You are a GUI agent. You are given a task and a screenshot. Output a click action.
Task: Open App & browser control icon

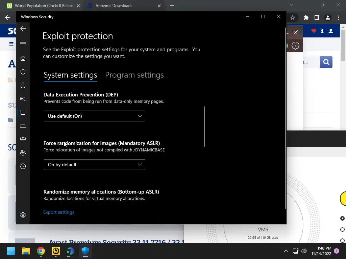23,112
